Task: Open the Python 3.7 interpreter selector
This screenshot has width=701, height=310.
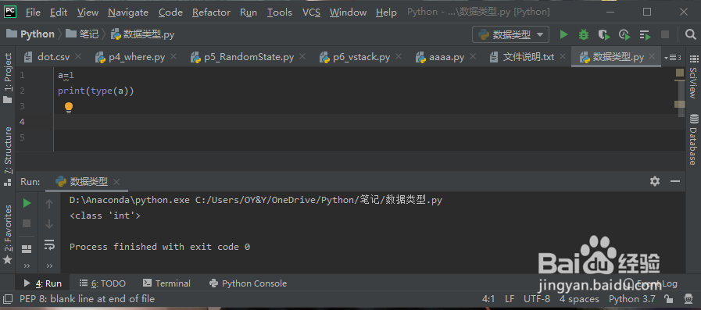Action: coord(631,299)
